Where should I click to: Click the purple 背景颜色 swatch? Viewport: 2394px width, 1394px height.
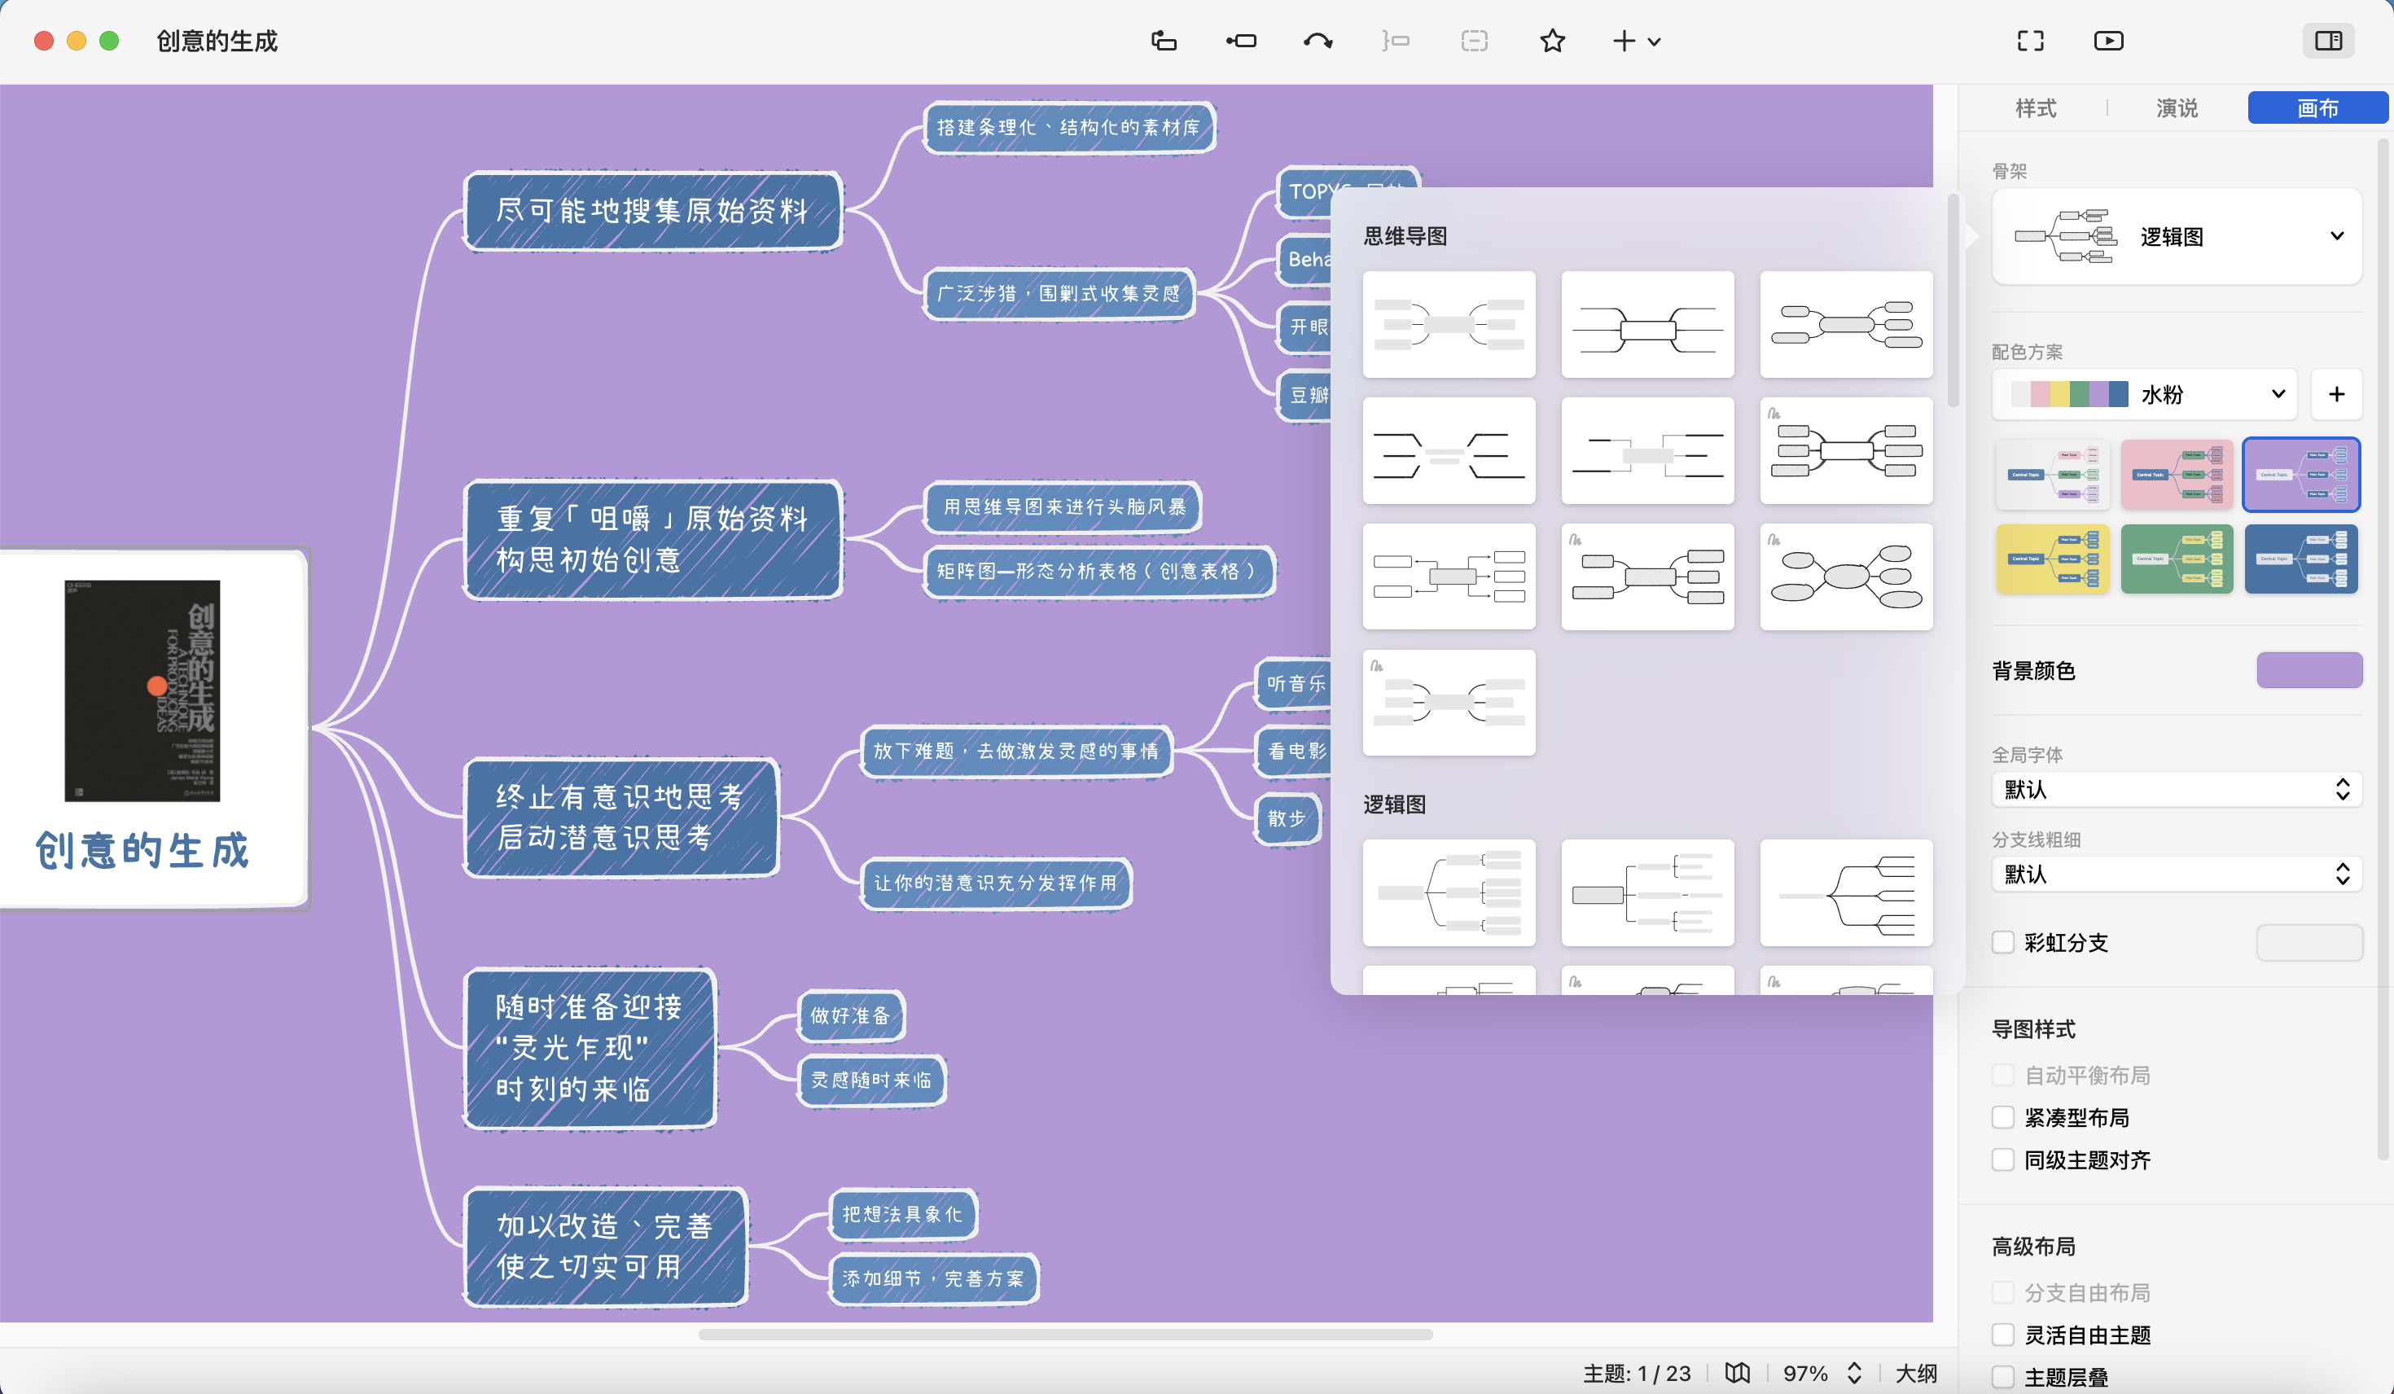point(2308,670)
